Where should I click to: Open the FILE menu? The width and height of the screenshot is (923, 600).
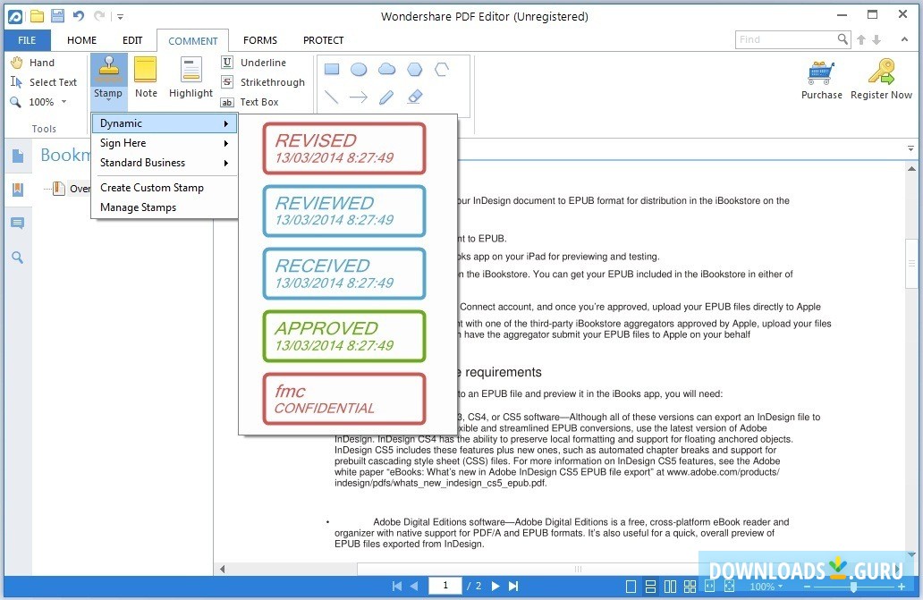(x=27, y=40)
